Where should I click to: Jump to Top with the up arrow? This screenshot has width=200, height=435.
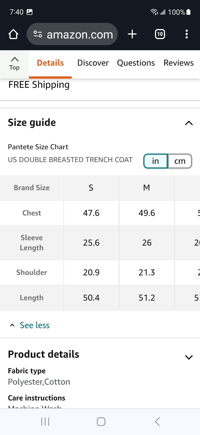tap(14, 64)
